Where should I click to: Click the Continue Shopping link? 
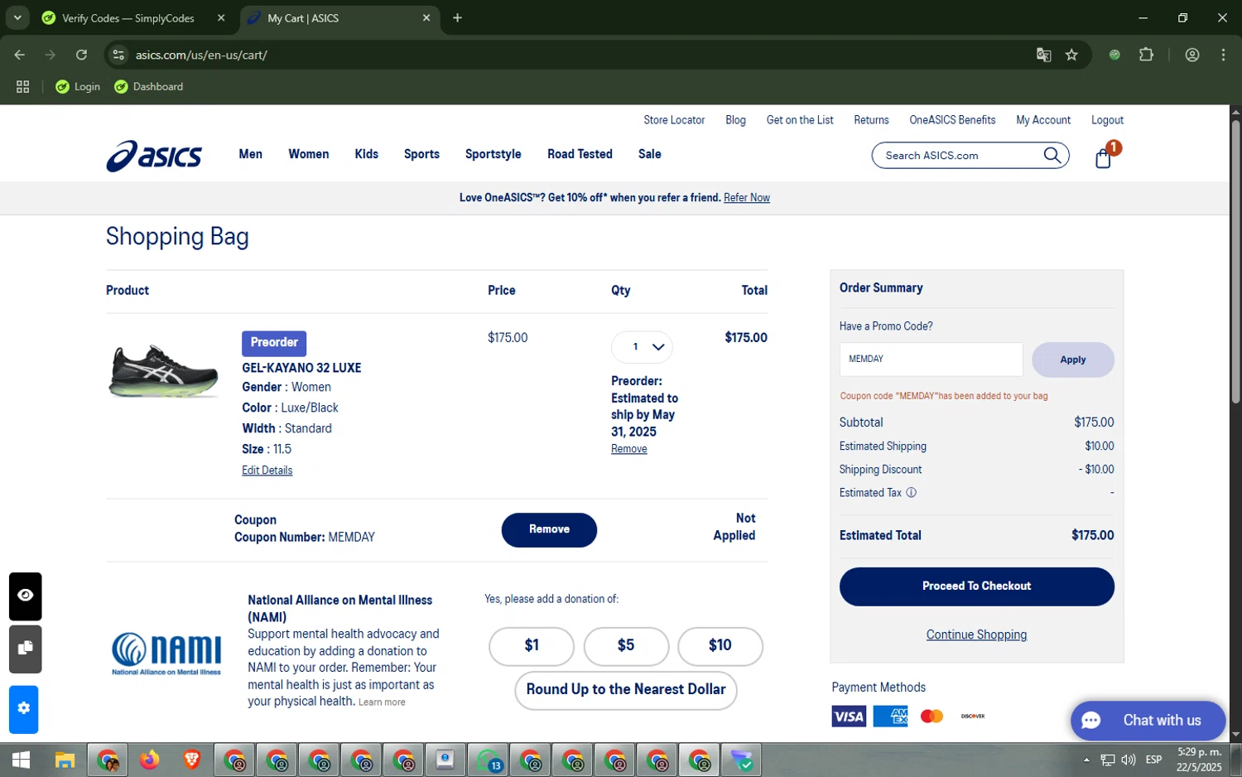[x=976, y=635]
